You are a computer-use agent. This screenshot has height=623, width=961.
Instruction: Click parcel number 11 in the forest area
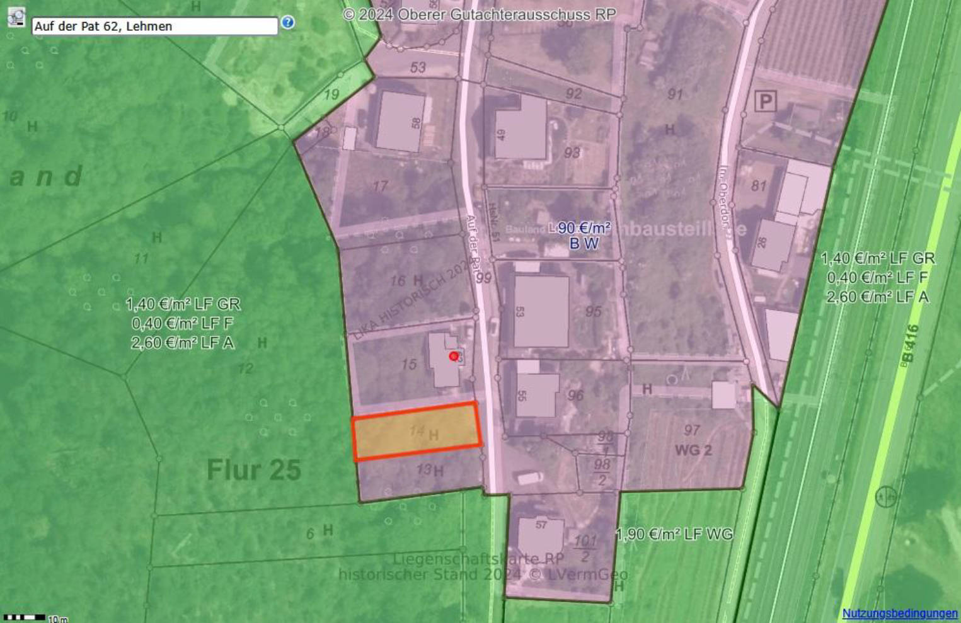(141, 258)
